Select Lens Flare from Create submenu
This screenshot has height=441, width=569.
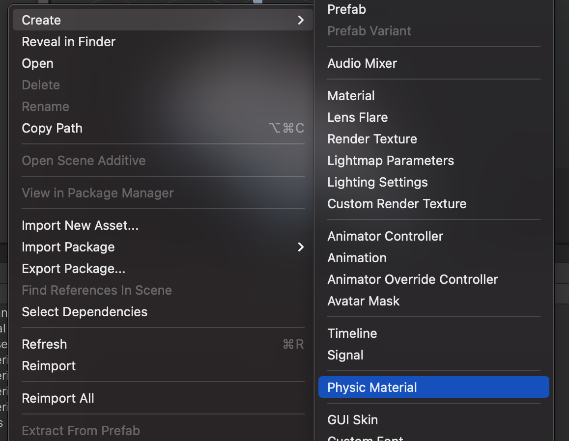(x=358, y=117)
